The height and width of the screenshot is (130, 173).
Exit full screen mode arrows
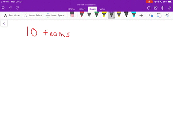169,8
